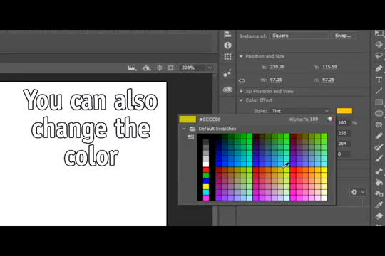This screenshot has height=256, width=385.
Task: Click the gear settings button
Action: (x=354, y=192)
